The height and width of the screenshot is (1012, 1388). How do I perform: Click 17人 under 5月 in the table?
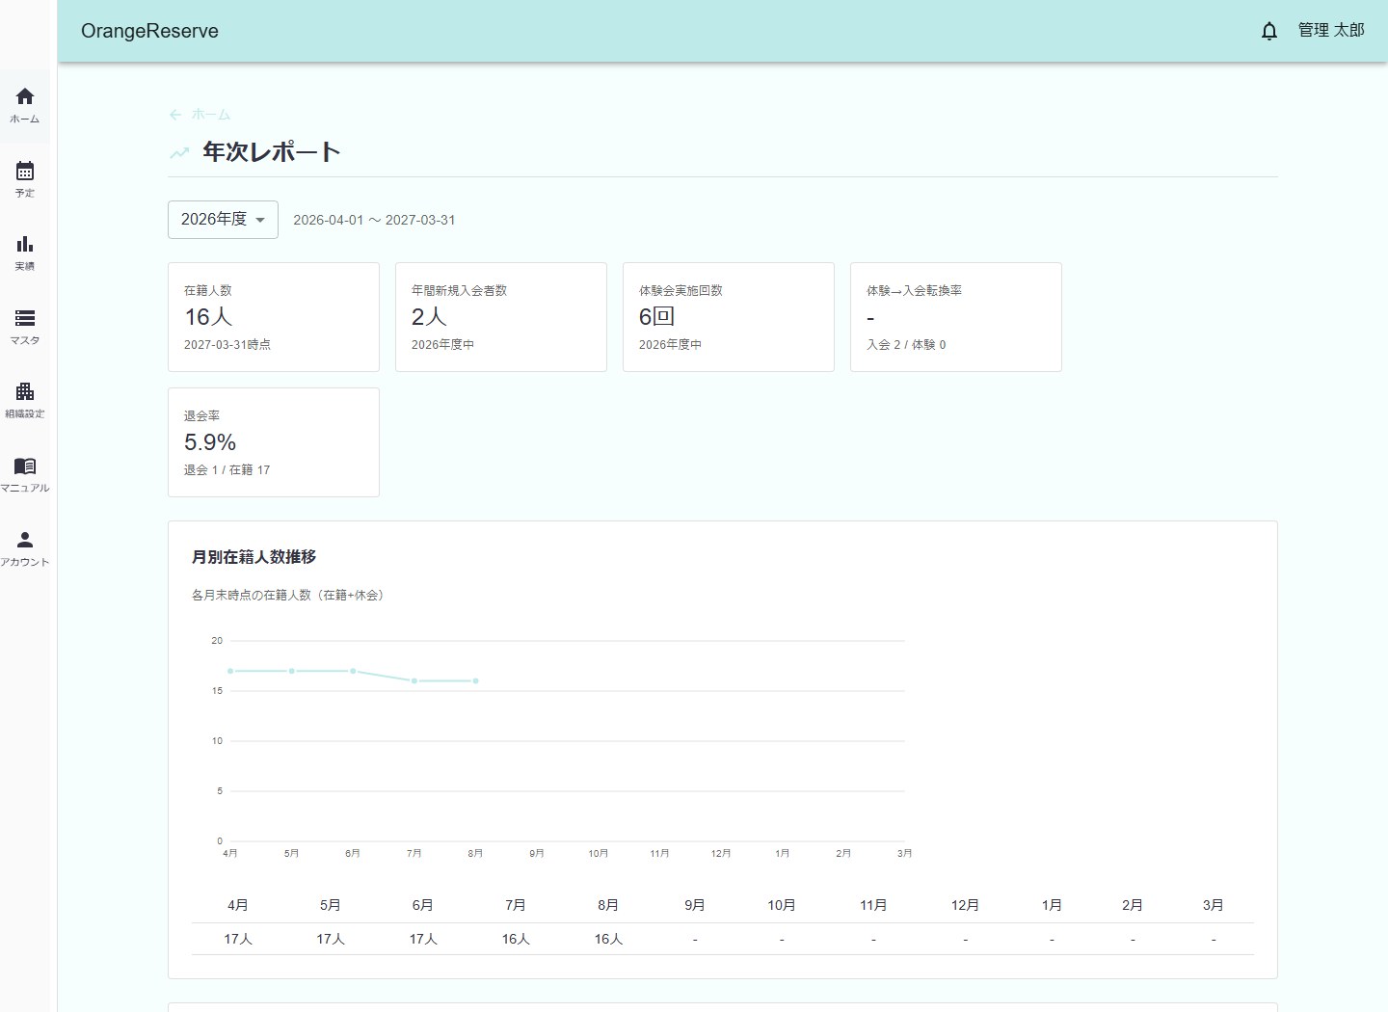pos(331,939)
